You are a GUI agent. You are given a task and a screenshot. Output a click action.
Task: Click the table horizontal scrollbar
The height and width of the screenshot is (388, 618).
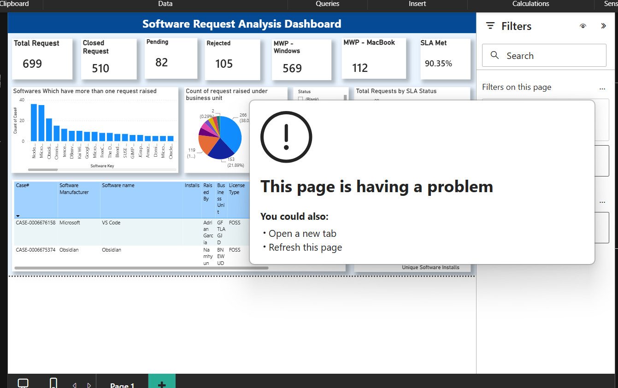[x=141, y=268]
